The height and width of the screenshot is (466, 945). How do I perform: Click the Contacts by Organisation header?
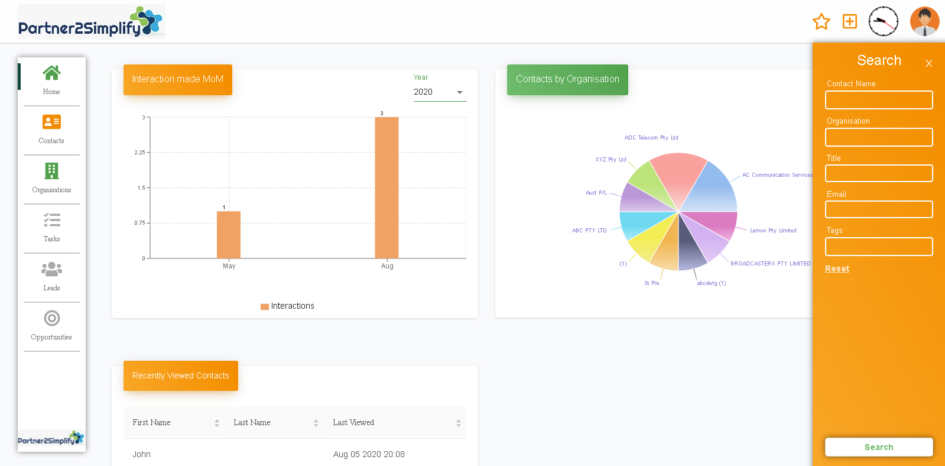tap(567, 79)
